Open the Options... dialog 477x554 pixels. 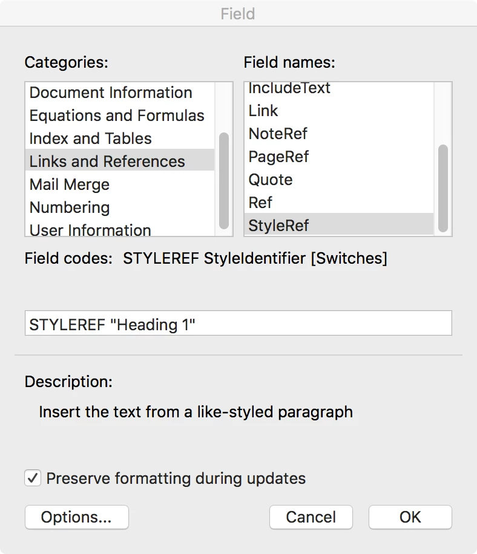(77, 517)
